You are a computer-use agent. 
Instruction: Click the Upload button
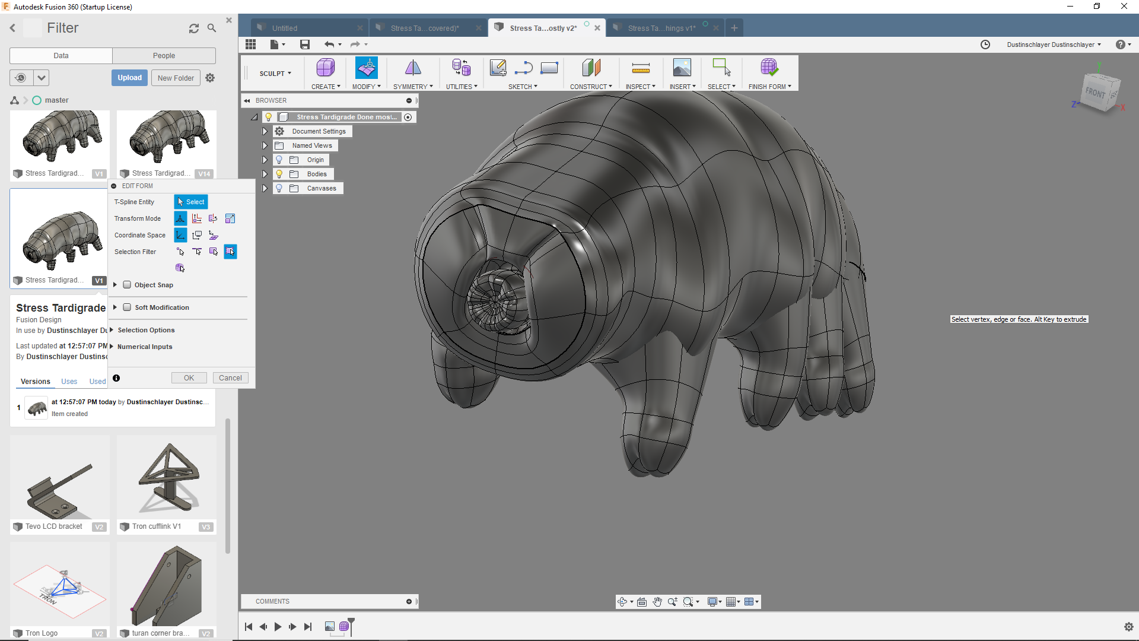[x=129, y=78]
